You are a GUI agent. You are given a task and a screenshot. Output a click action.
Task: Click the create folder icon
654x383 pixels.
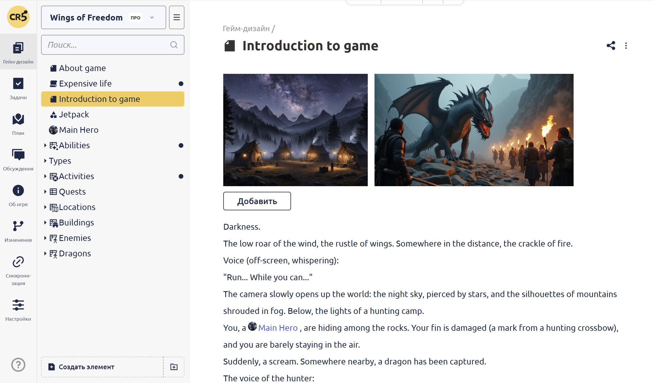point(174,367)
